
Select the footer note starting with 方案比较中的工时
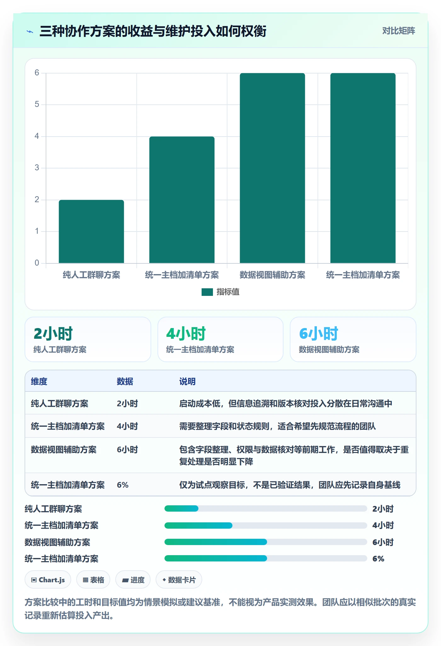pos(220,609)
